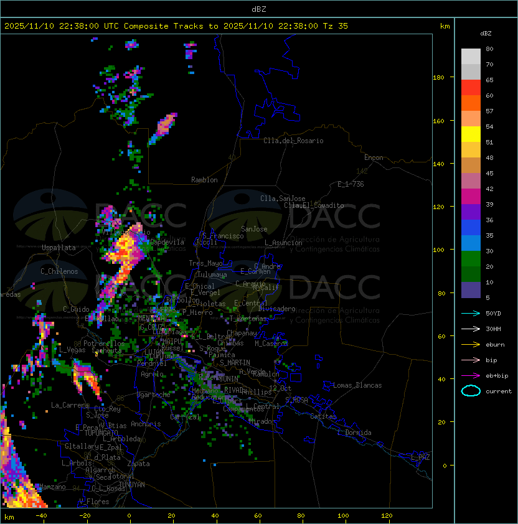Click the 'Anchoris' map label
This screenshot has height=524, width=518.
coord(146,424)
